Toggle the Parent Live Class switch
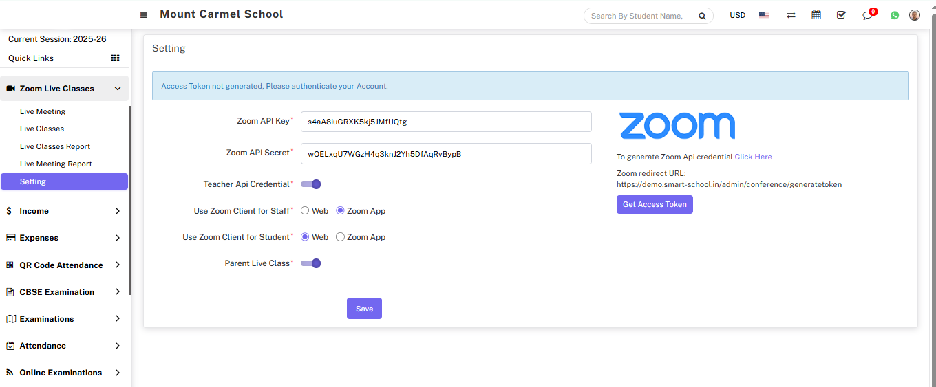 [x=311, y=263]
